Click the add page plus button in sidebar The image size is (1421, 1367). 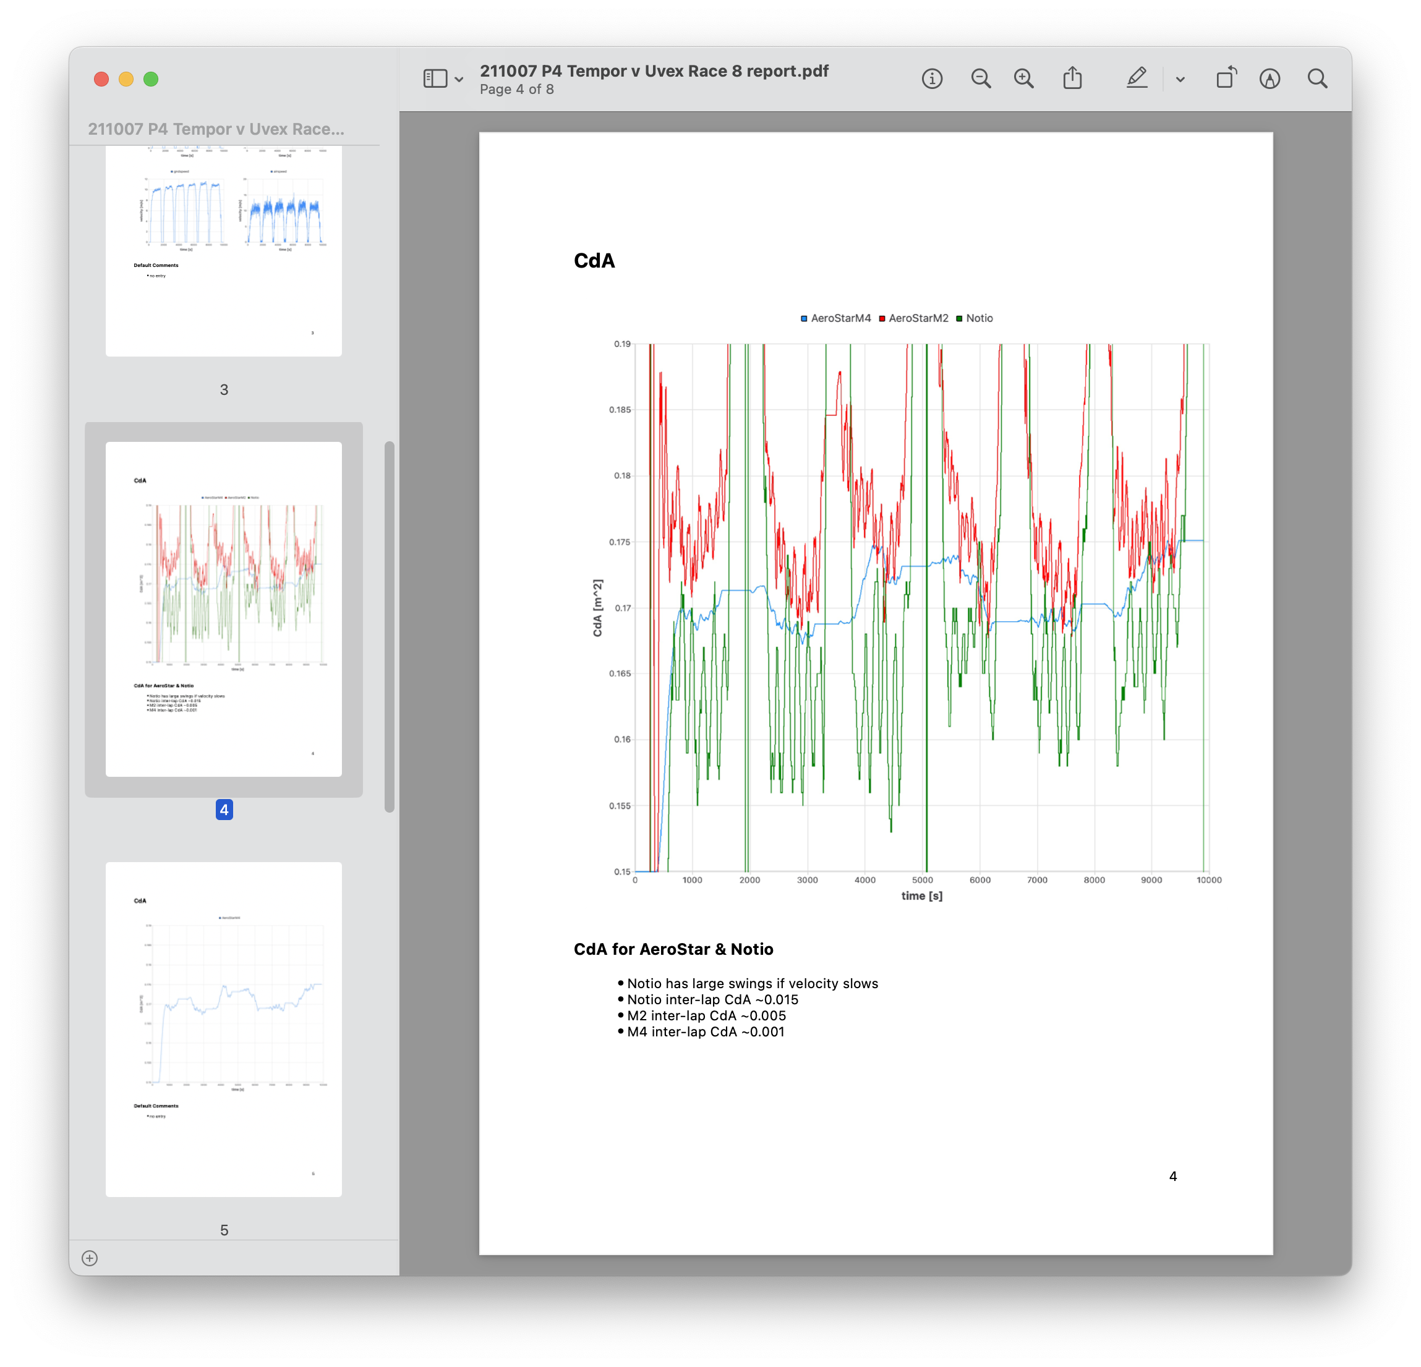(x=90, y=1258)
